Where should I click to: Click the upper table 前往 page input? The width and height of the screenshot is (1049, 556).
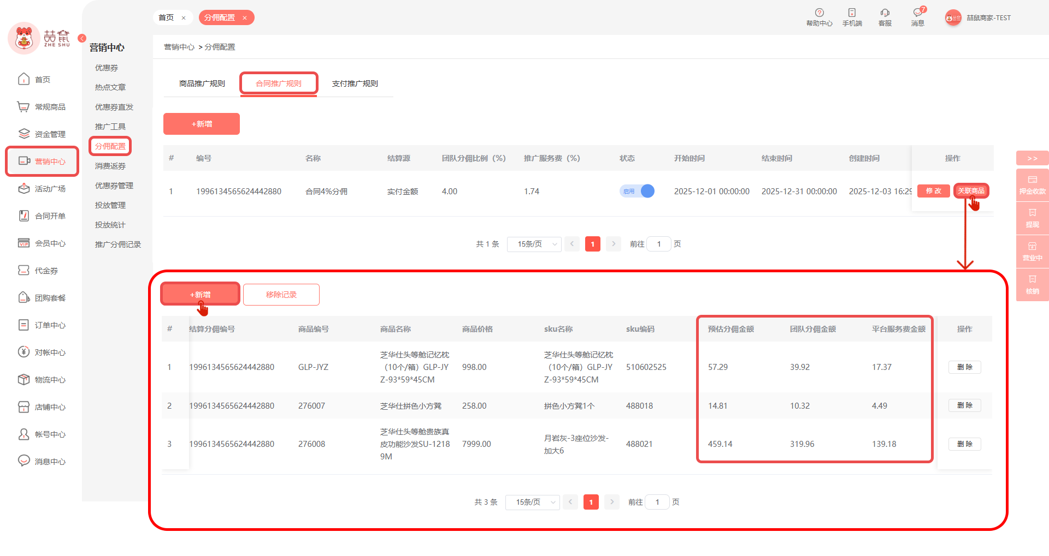[658, 244]
